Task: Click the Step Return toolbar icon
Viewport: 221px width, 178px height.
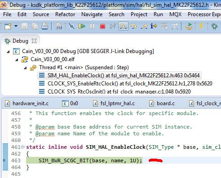Action: click(144, 27)
